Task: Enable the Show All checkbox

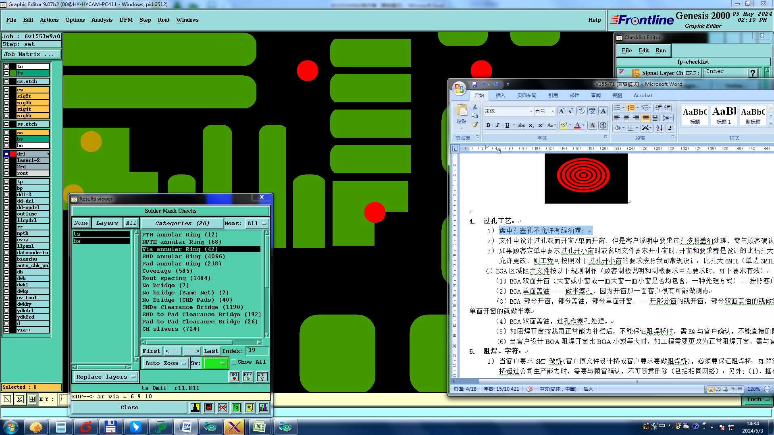Action: click(234, 362)
